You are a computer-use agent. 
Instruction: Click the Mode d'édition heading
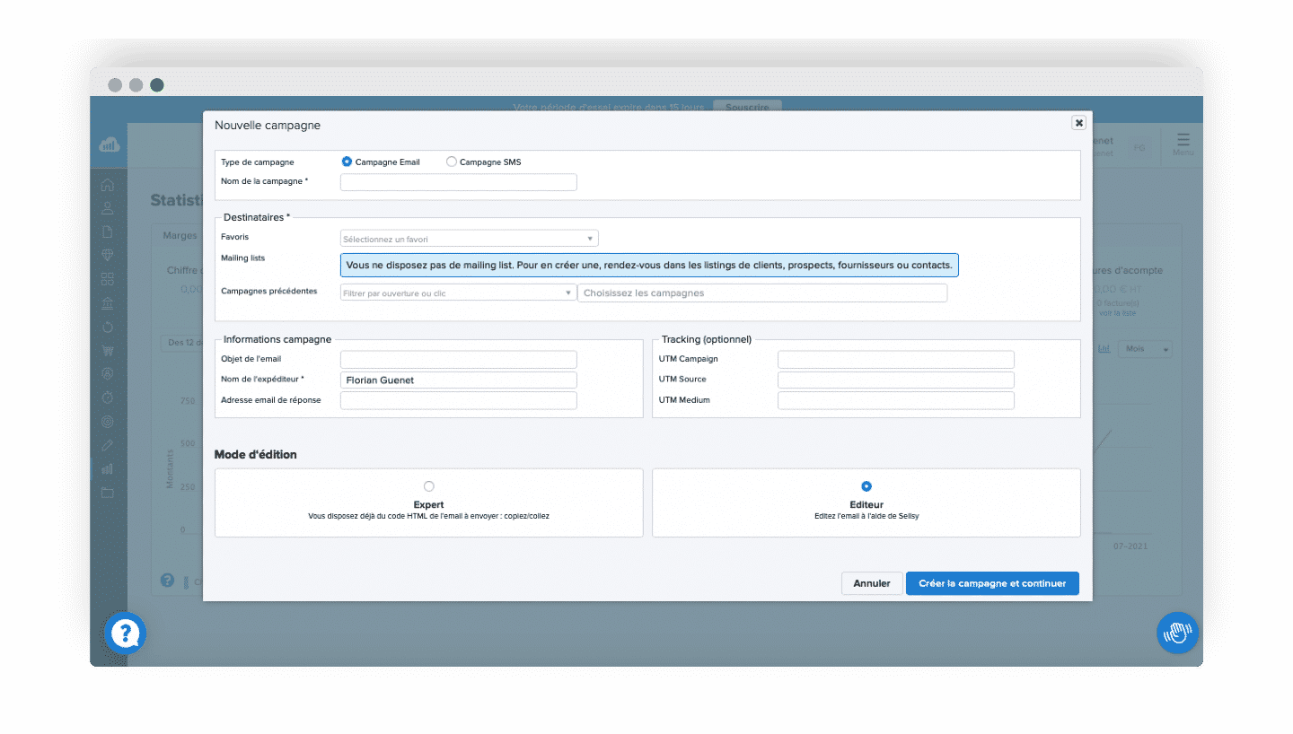pyautogui.click(x=256, y=455)
